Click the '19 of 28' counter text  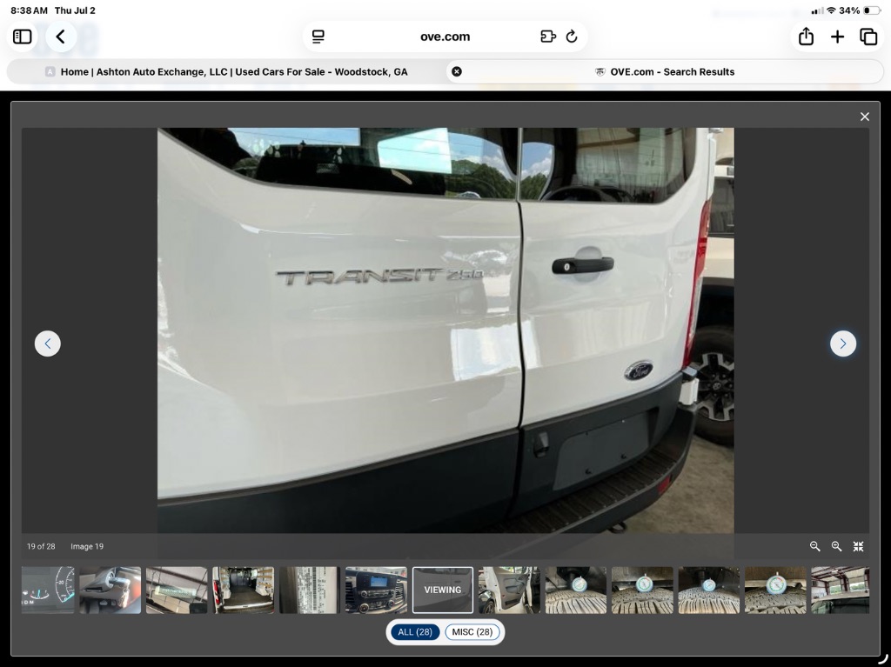pyautogui.click(x=41, y=546)
